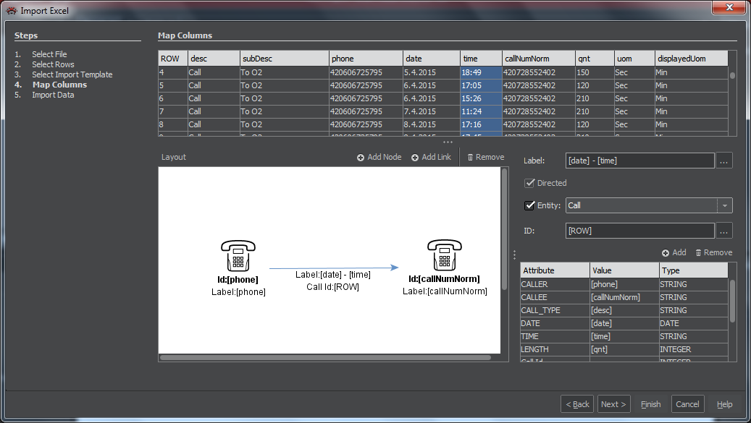Open the ID field ellipsis browse button

(x=724, y=231)
